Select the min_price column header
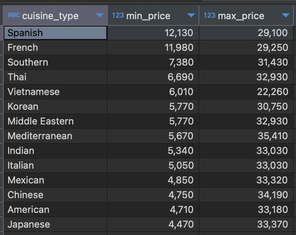This screenshot has height=235, width=296. coord(148,16)
